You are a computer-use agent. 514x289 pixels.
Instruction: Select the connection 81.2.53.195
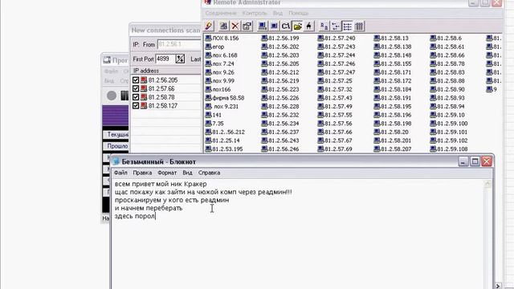[224, 149]
